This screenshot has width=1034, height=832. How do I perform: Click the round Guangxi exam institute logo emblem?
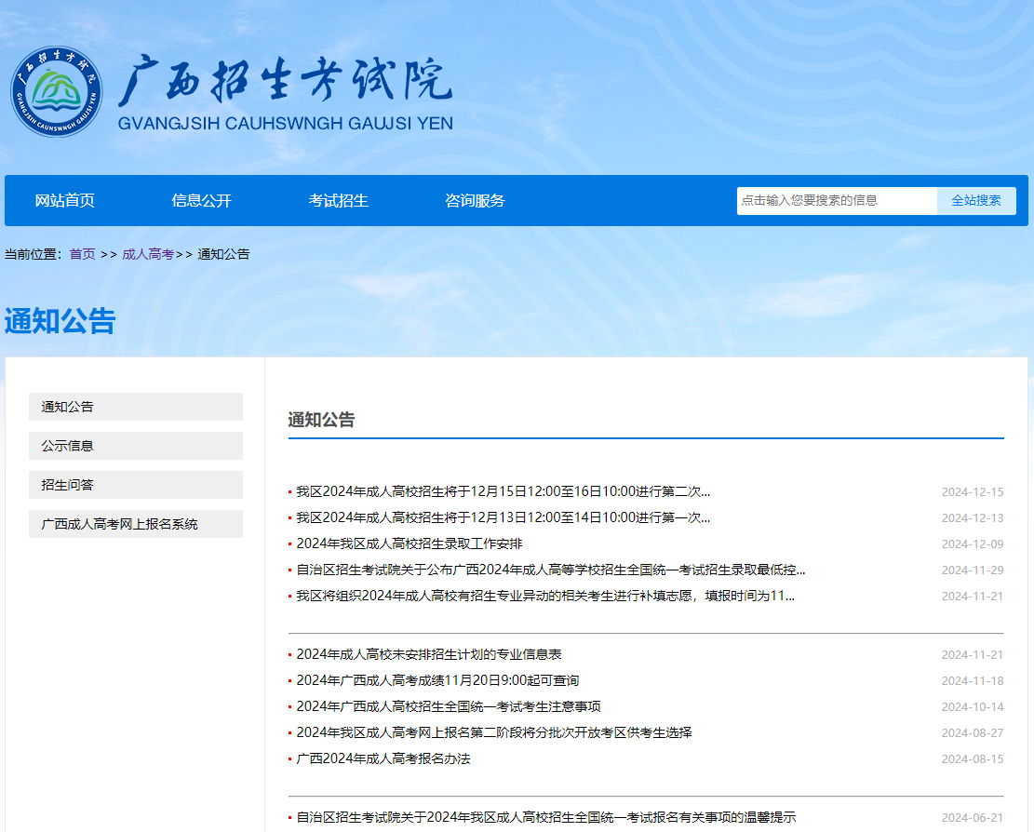coord(57,91)
